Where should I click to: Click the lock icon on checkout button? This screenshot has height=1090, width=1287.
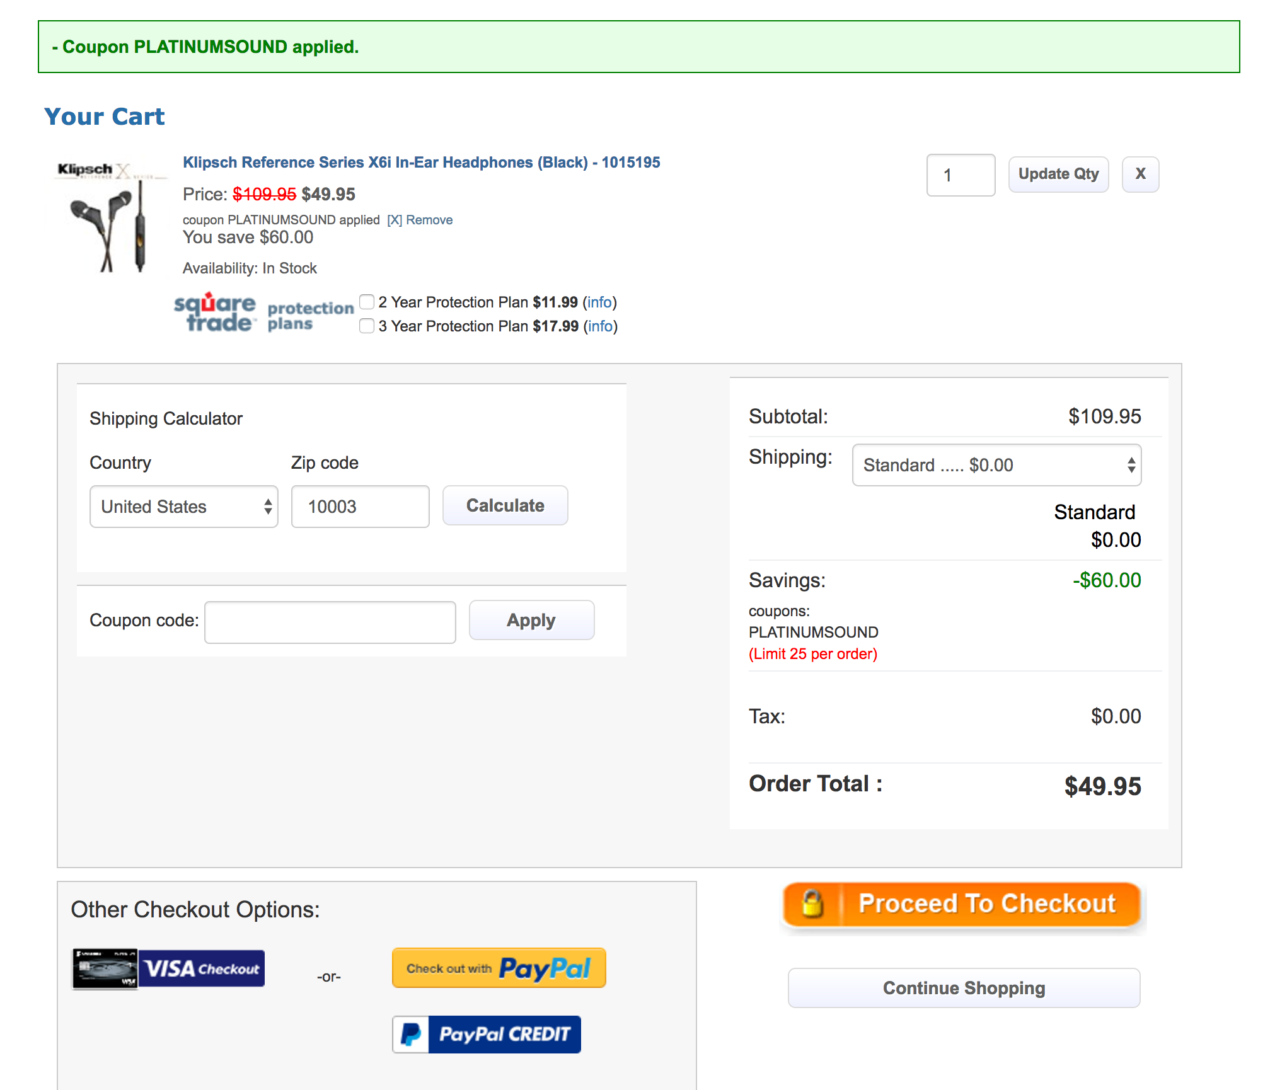click(x=812, y=904)
